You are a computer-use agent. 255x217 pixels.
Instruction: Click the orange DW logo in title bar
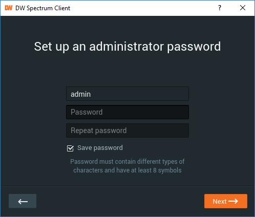point(9,8)
